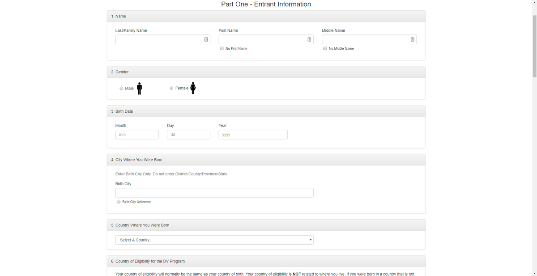Click the scrollbar up arrow
The height and width of the screenshot is (276, 537).
pyautogui.click(x=534, y=3)
